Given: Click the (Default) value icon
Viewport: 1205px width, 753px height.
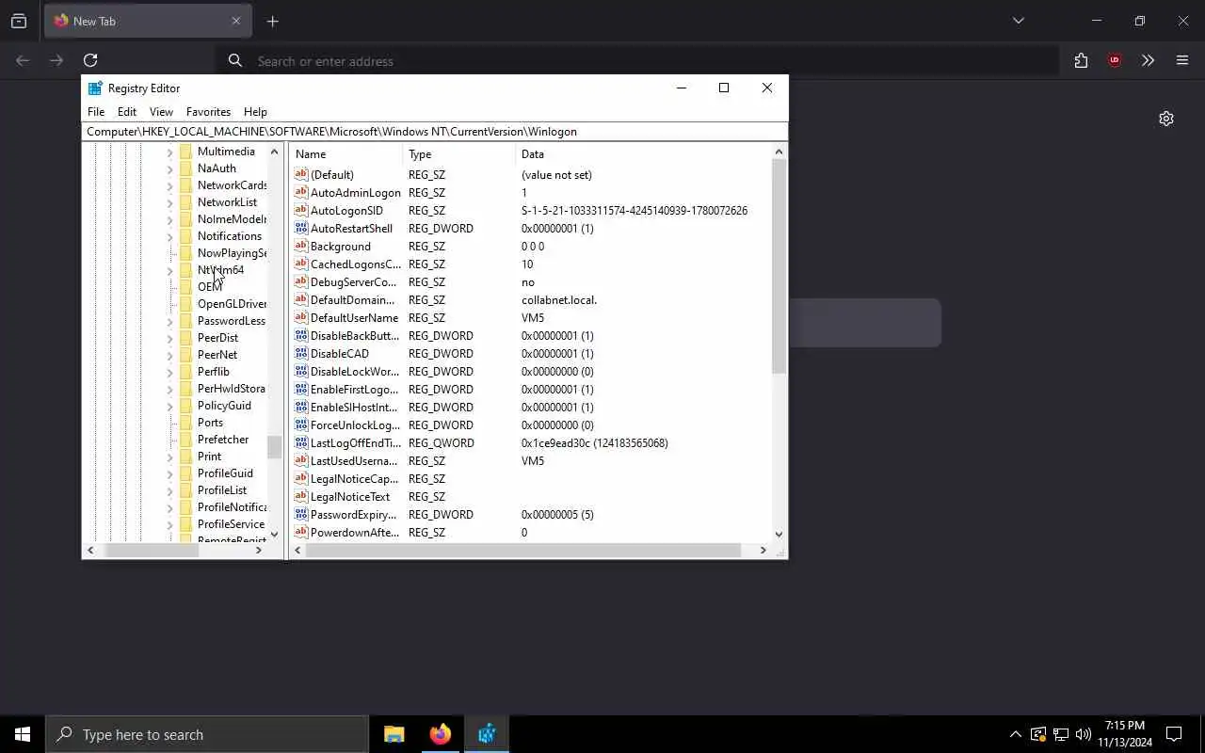Looking at the screenshot, I should click(x=301, y=174).
